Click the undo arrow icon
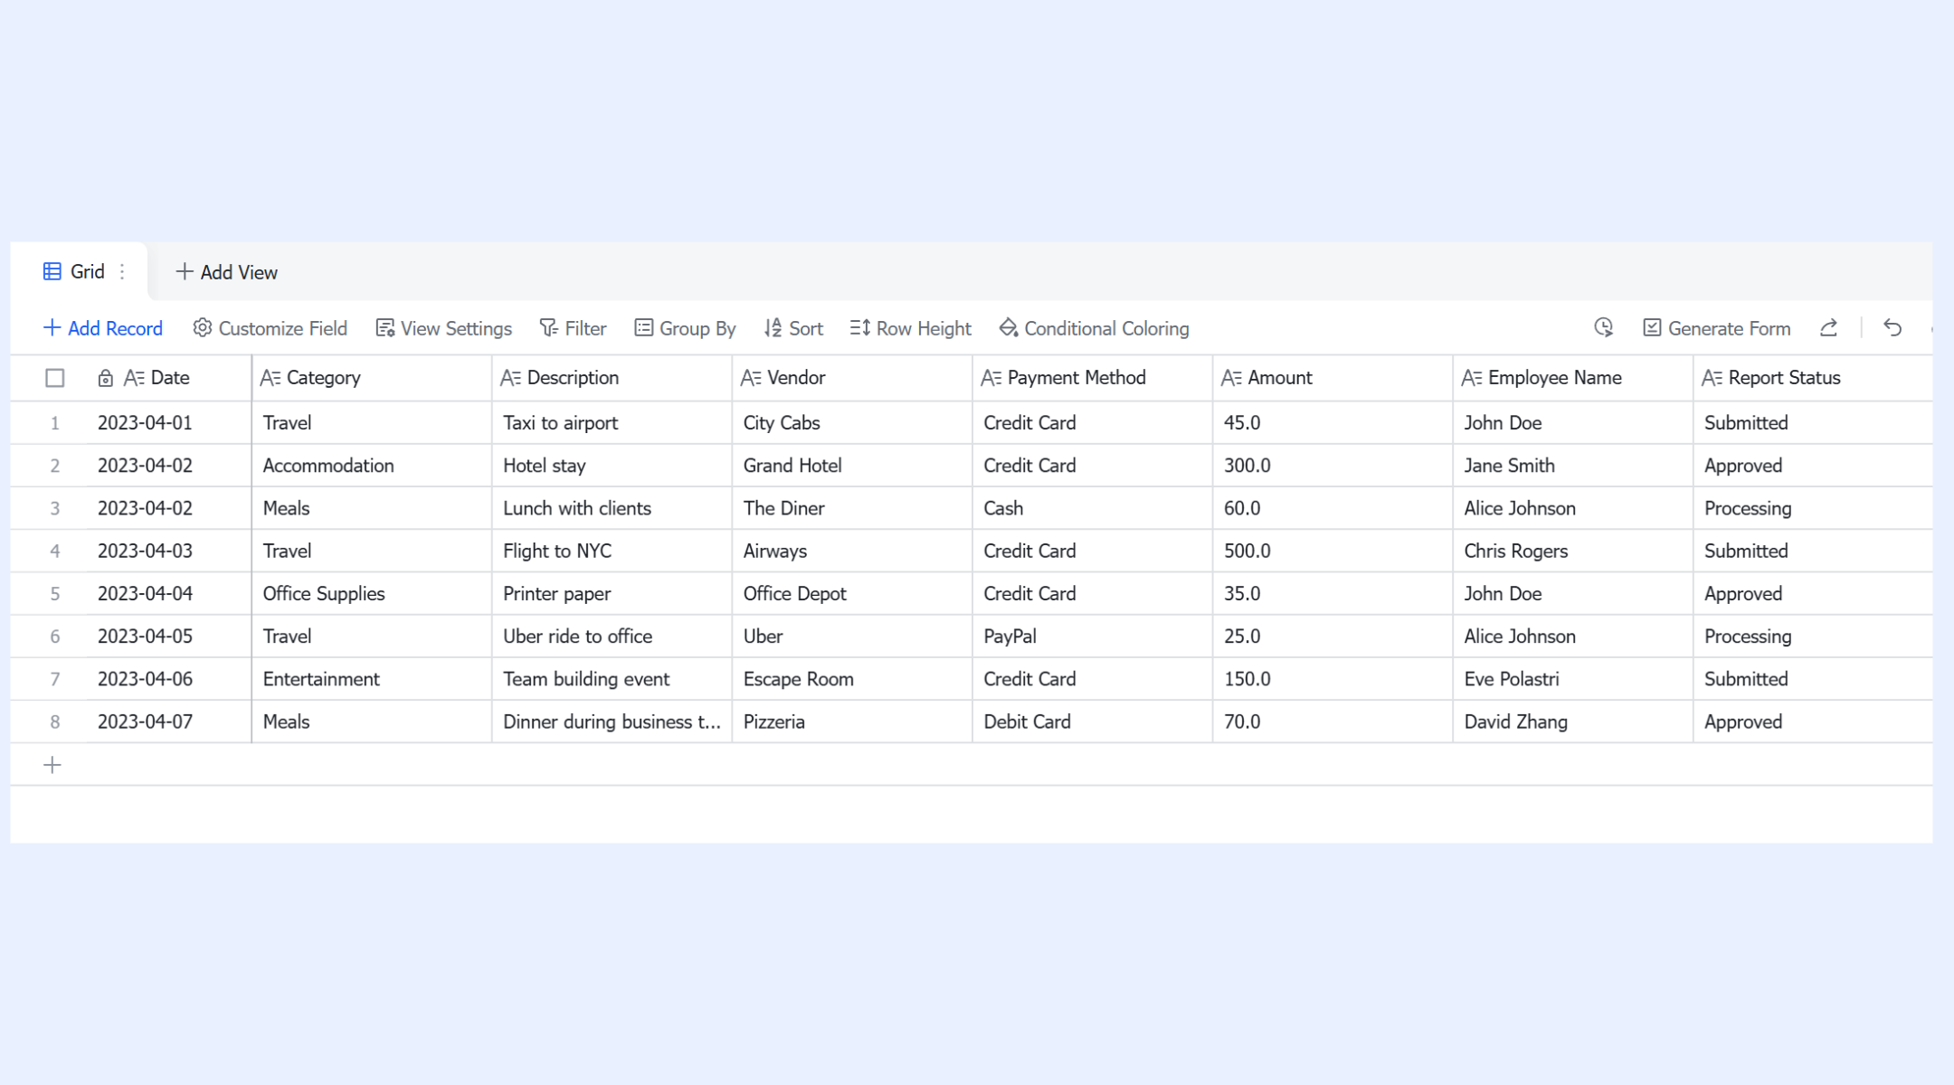Image resolution: width=1954 pixels, height=1085 pixels. click(x=1892, y=327)
